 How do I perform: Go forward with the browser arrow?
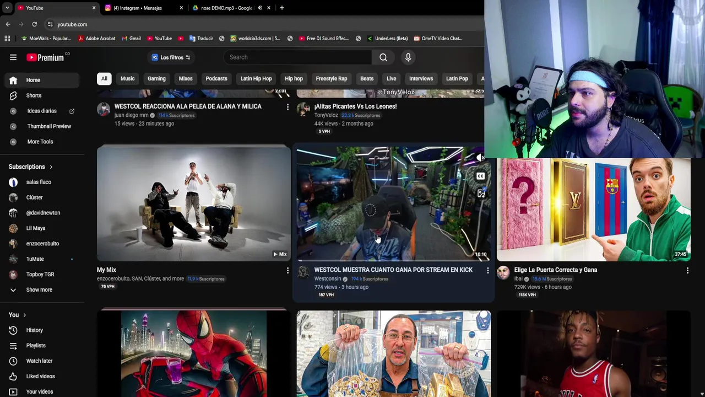[x=21, y=24]
